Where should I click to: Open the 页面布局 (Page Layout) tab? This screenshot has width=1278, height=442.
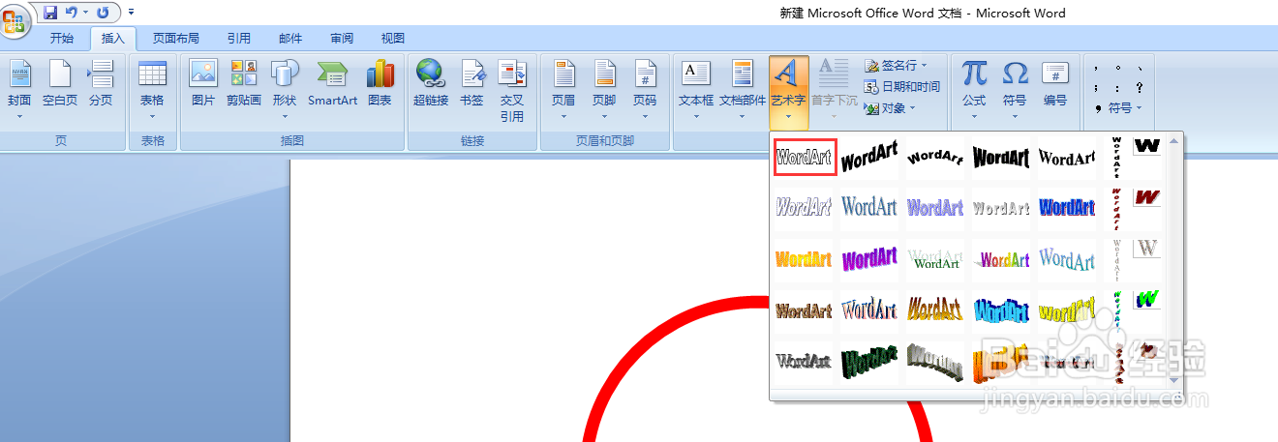coord(176,39)
